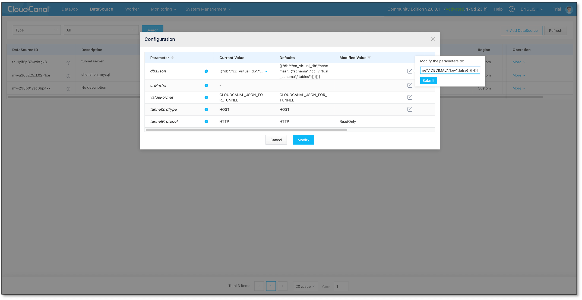Switch to the DataJob menu item
Image resolution: width=582 pixels, height=300 pixels.
point(69,9)
